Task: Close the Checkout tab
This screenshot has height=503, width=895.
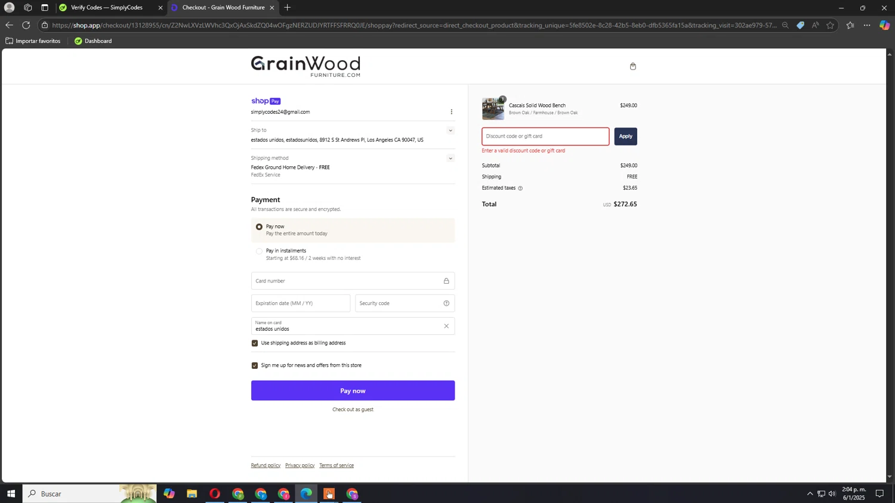Action: point(271,8)
